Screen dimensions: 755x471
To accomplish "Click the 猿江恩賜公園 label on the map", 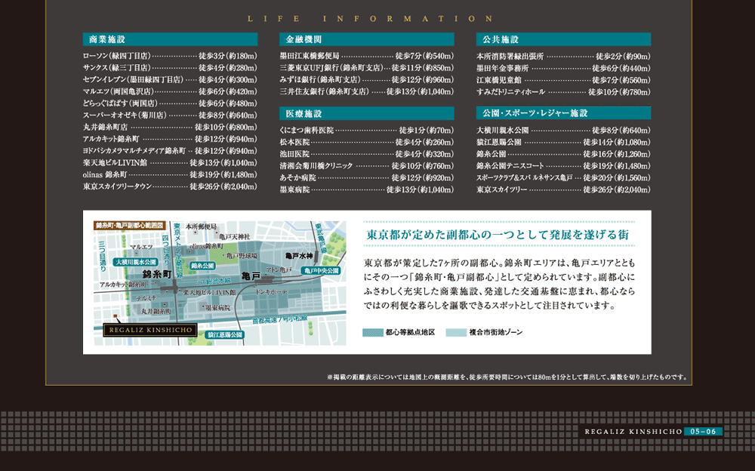I will tap(225, 334).
